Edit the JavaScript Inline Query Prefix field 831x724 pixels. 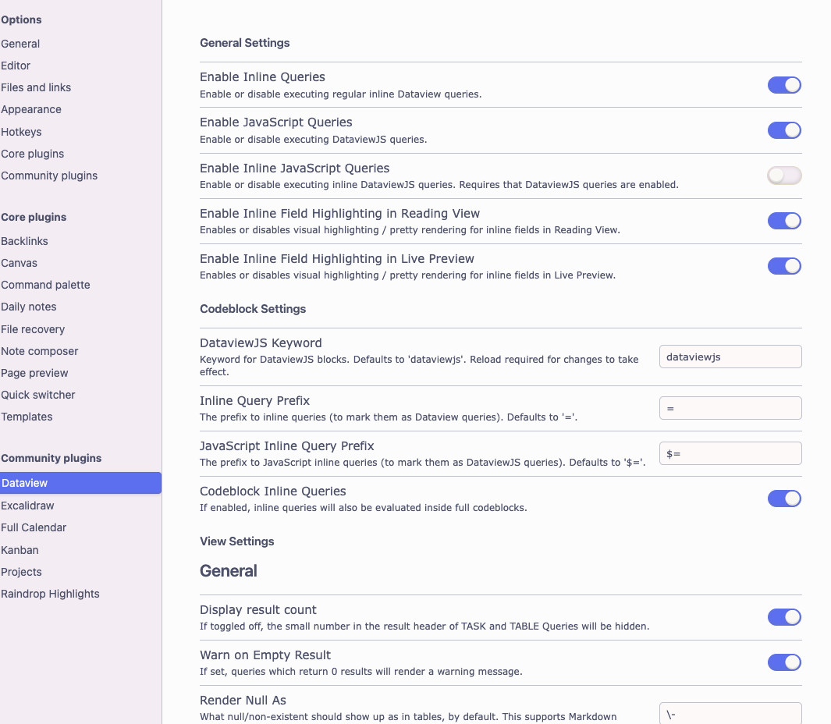click(730, 453)
